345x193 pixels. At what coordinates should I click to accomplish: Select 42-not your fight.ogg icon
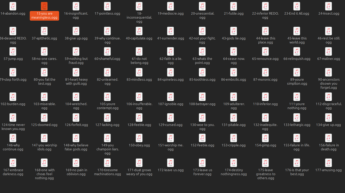click(x=202, y=31)
